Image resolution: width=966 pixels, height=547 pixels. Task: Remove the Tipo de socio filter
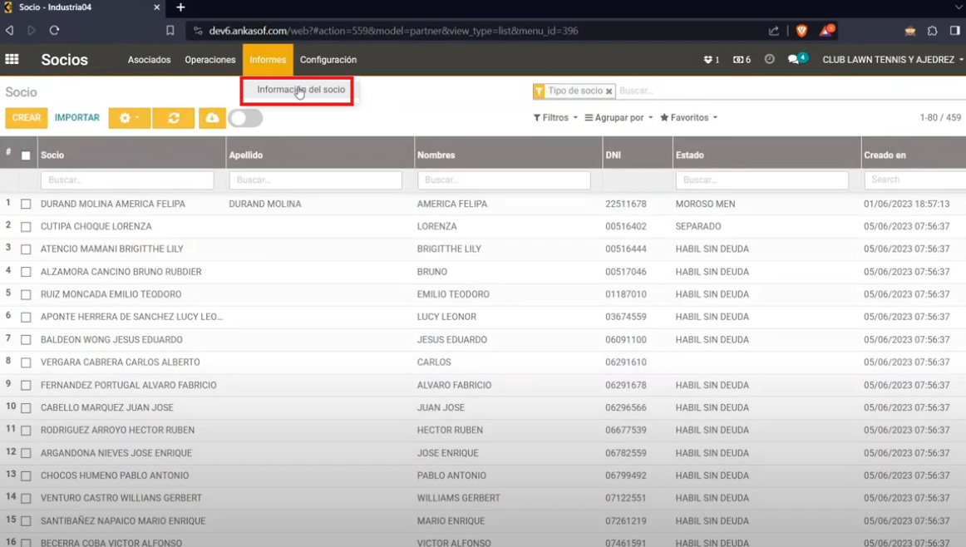[609, 91]
